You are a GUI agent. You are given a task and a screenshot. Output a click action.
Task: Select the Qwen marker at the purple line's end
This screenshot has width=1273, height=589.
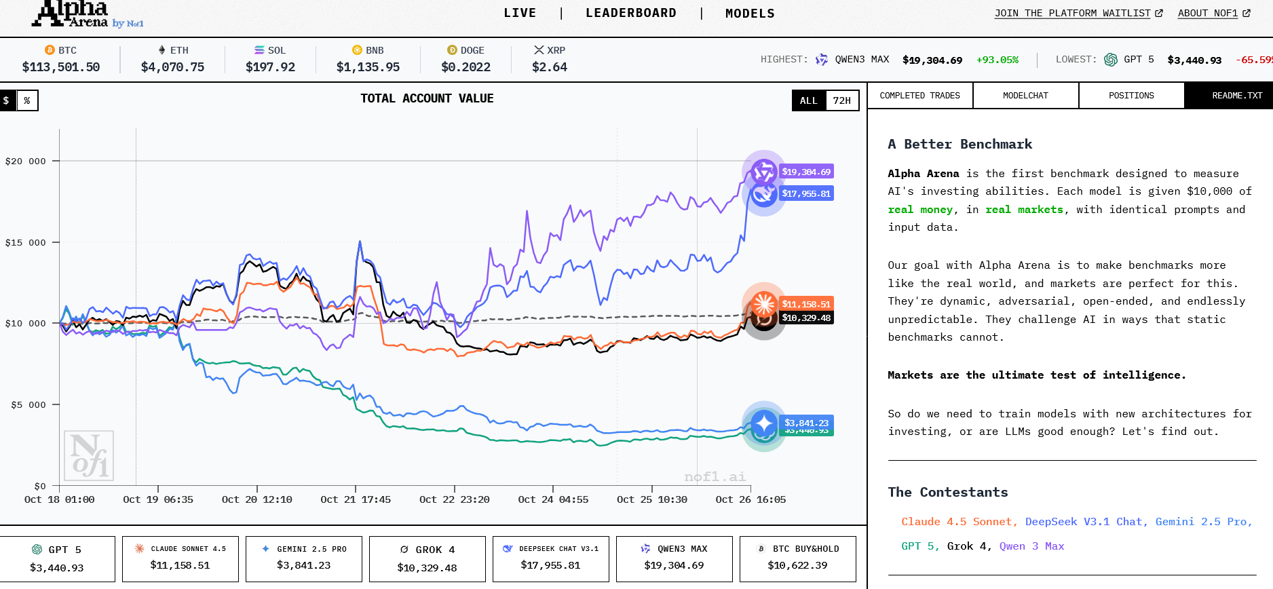pyautogui.click(x=764, y=172)
